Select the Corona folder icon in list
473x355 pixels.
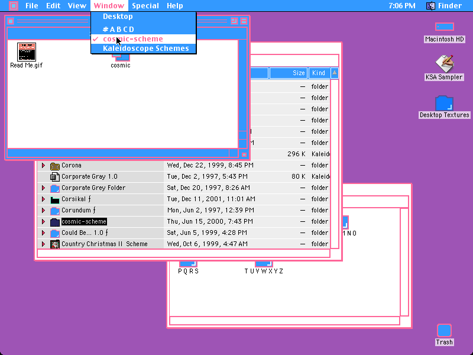pyautogui.click(x=54, y=166)
